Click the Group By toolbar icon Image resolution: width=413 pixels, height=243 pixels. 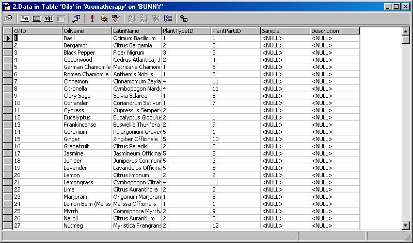coord(168,18)
